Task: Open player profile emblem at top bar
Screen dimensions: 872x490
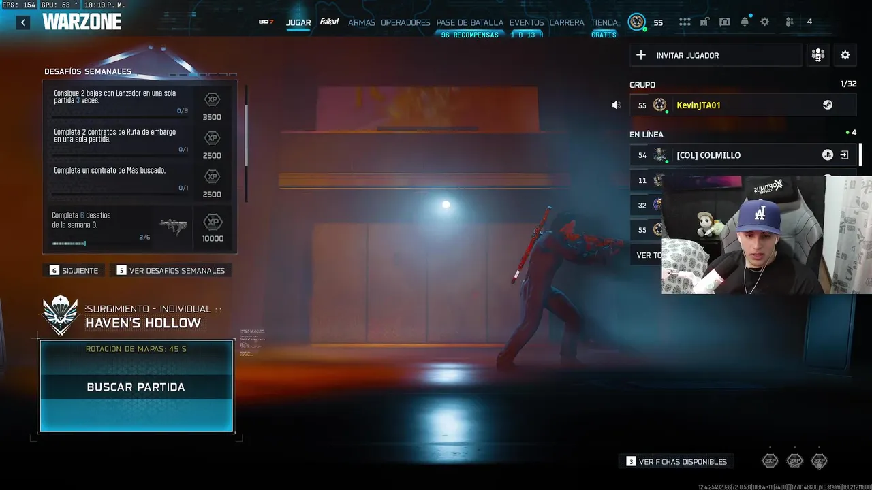Action: [x=637, y=22]
